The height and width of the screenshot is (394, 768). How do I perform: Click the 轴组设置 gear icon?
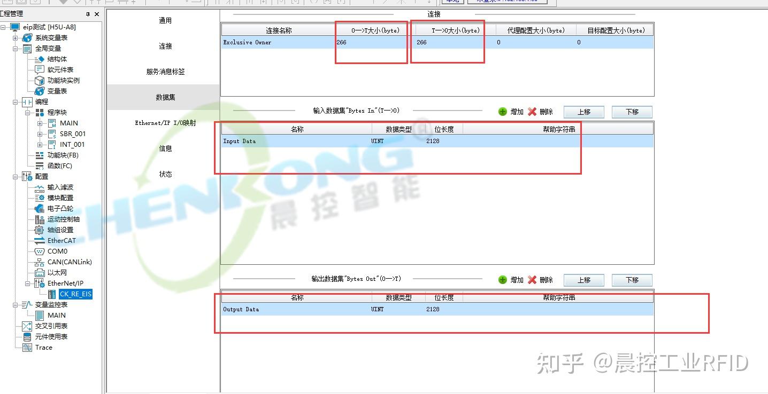pos(39,230)
